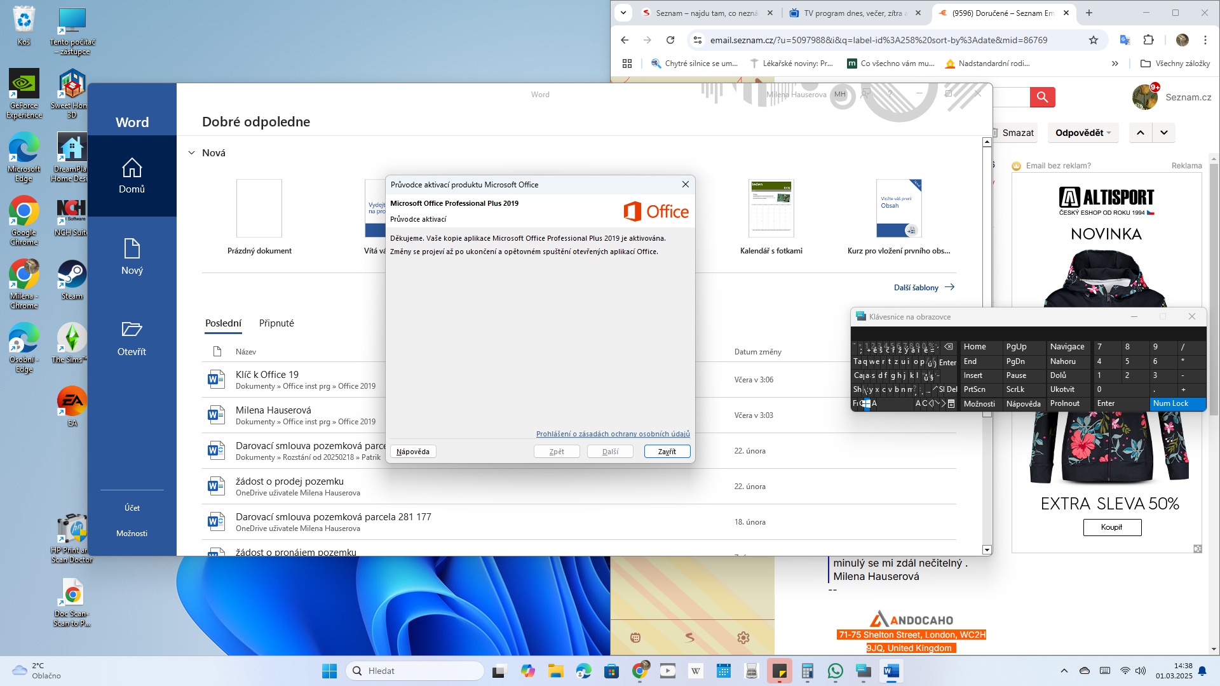Open Možnosti in the Word sidebar
Viewport: 1220px width, 686px height.
click(x=132, y=534)
